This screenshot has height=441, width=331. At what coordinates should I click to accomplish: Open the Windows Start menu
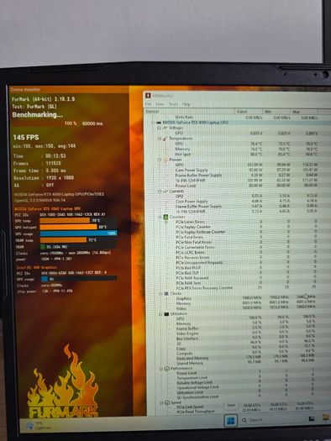(x=230, y=421)
